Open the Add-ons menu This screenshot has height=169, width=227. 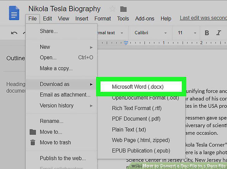(145, 18)
